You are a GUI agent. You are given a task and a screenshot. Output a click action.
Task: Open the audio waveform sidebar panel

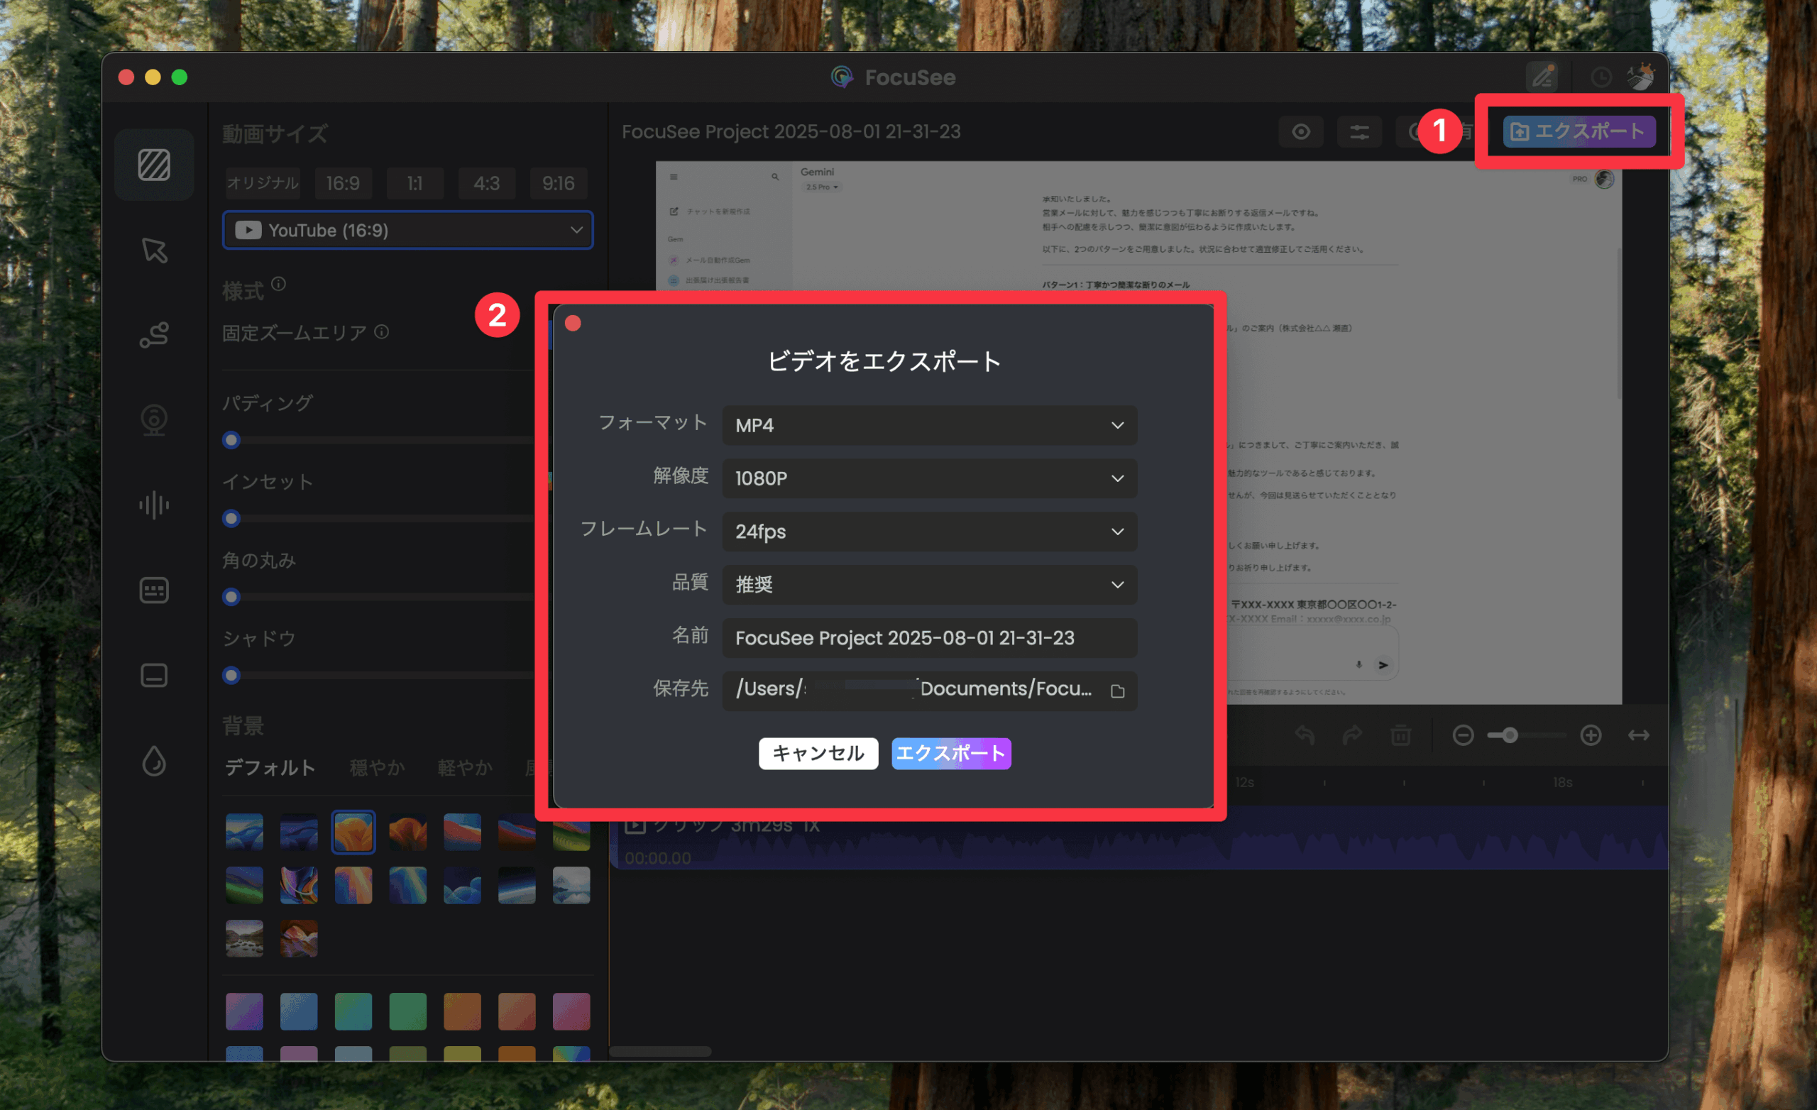click(154, 505)
